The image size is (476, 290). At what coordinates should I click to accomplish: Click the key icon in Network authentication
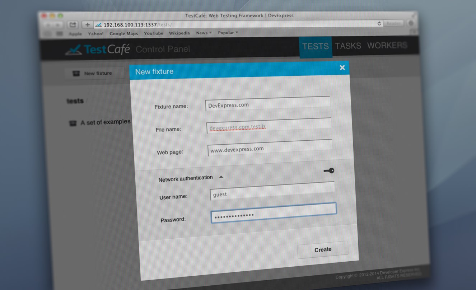[x=329, y=171]
